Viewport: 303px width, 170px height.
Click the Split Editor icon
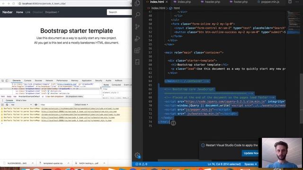(x=290, y=2)
